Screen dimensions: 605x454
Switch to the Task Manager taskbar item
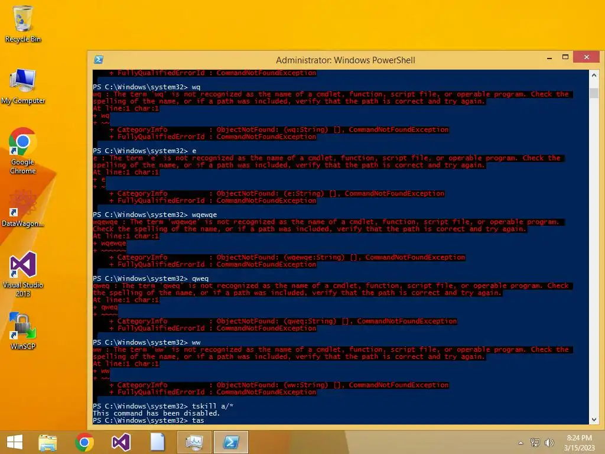194,442
